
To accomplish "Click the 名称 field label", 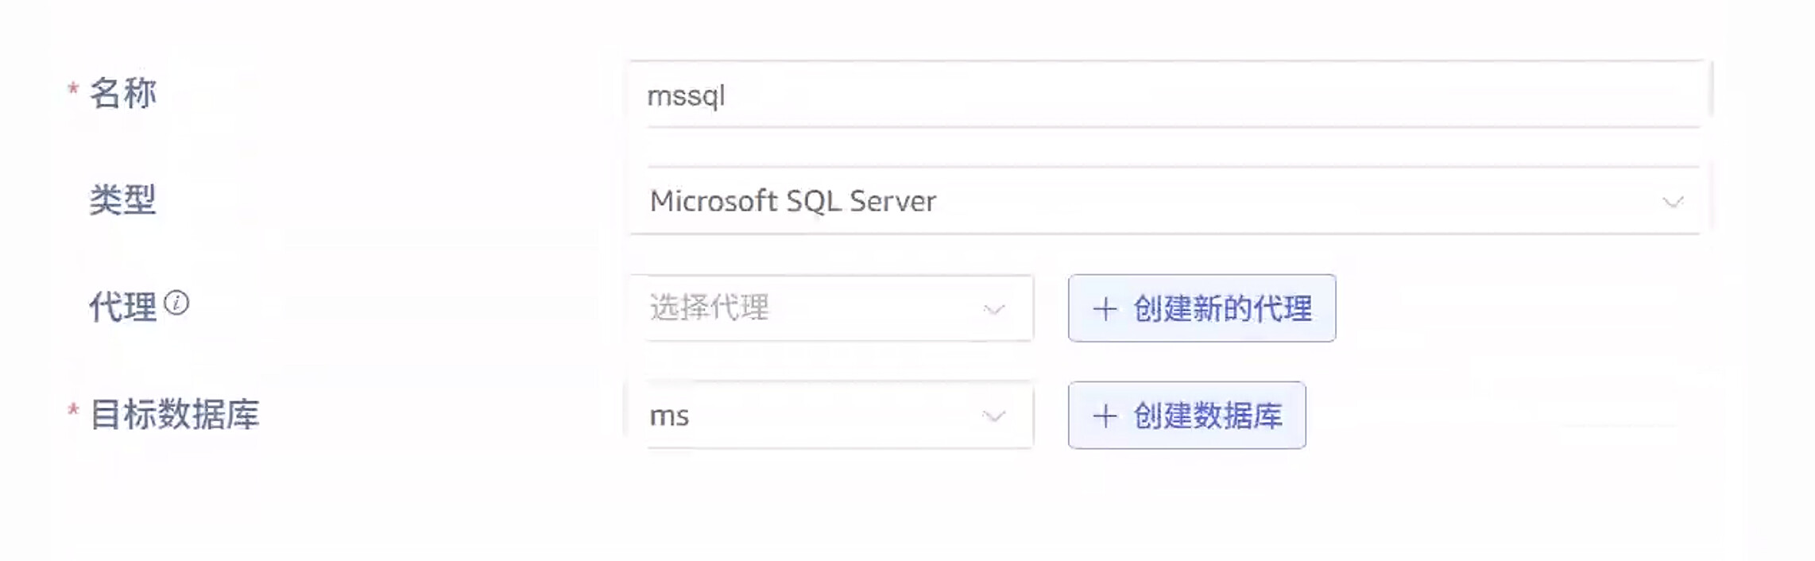I will (123, 94).
